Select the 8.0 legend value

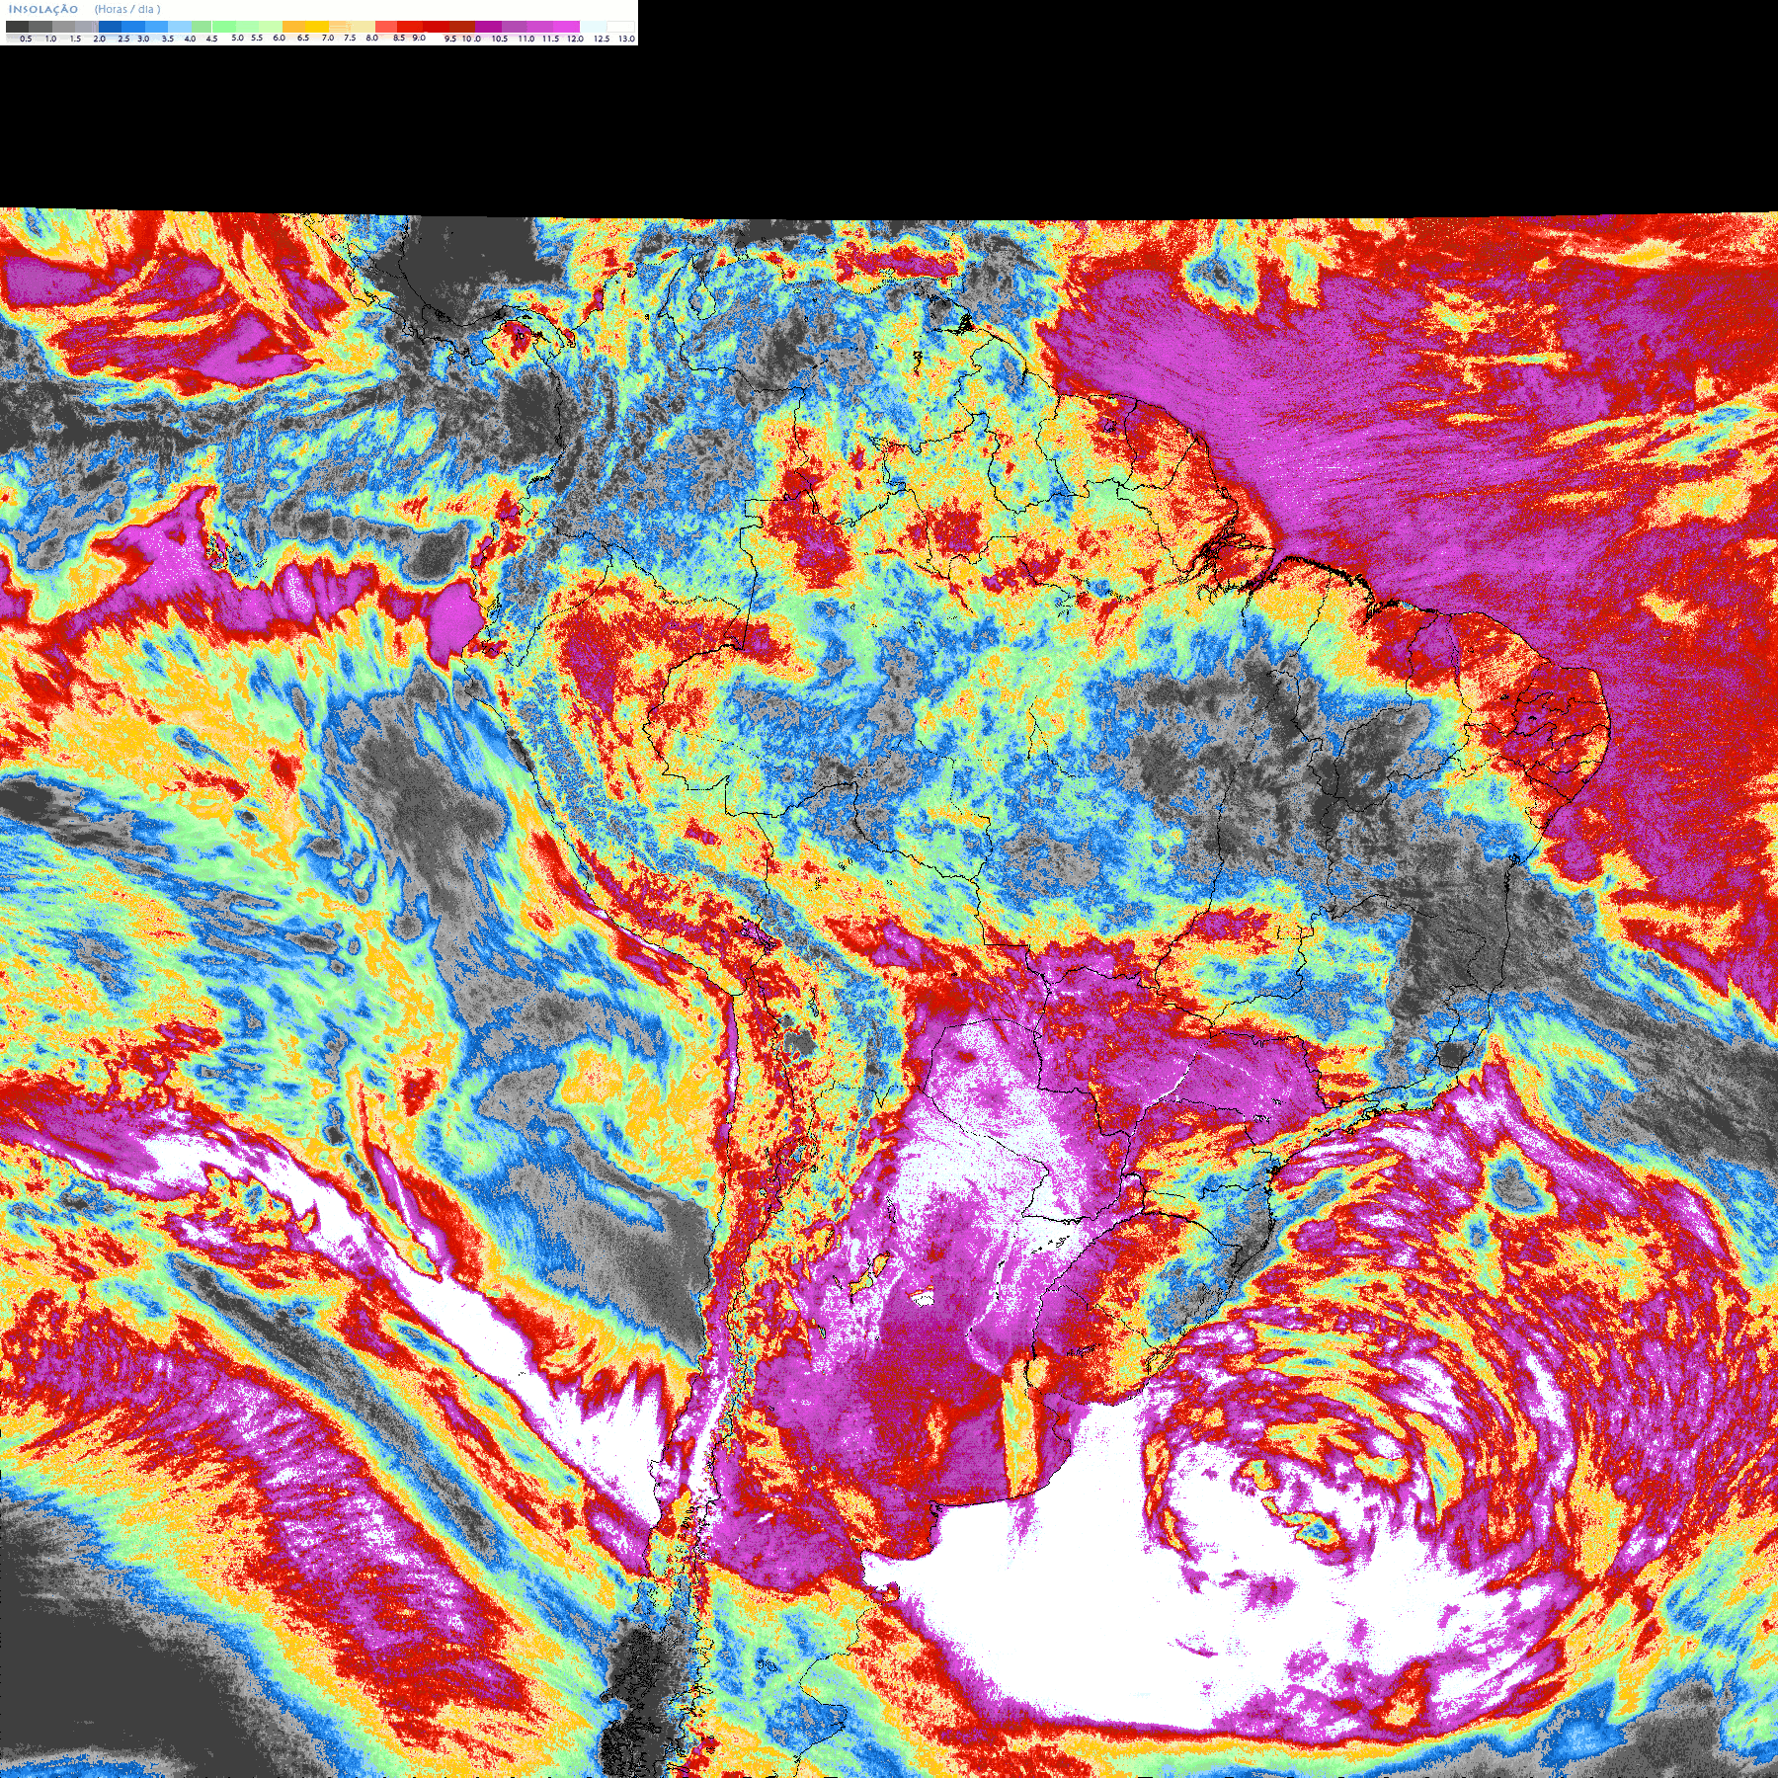click(x=372, y=38)
